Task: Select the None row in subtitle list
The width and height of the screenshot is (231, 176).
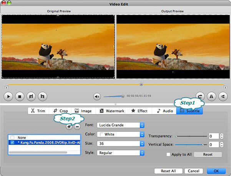Action: (44, 138)
